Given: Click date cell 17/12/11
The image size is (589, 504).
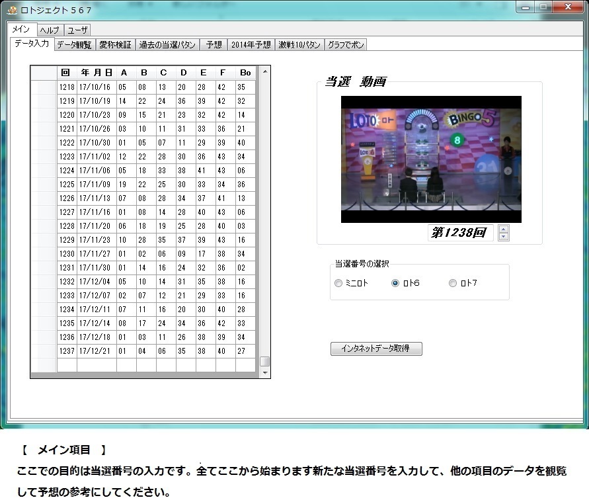Looking at the screenshot, I should (x=97, y=310).
